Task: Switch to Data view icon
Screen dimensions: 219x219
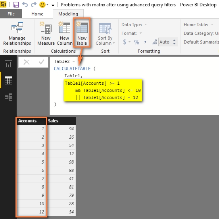Action: point(8,80)
